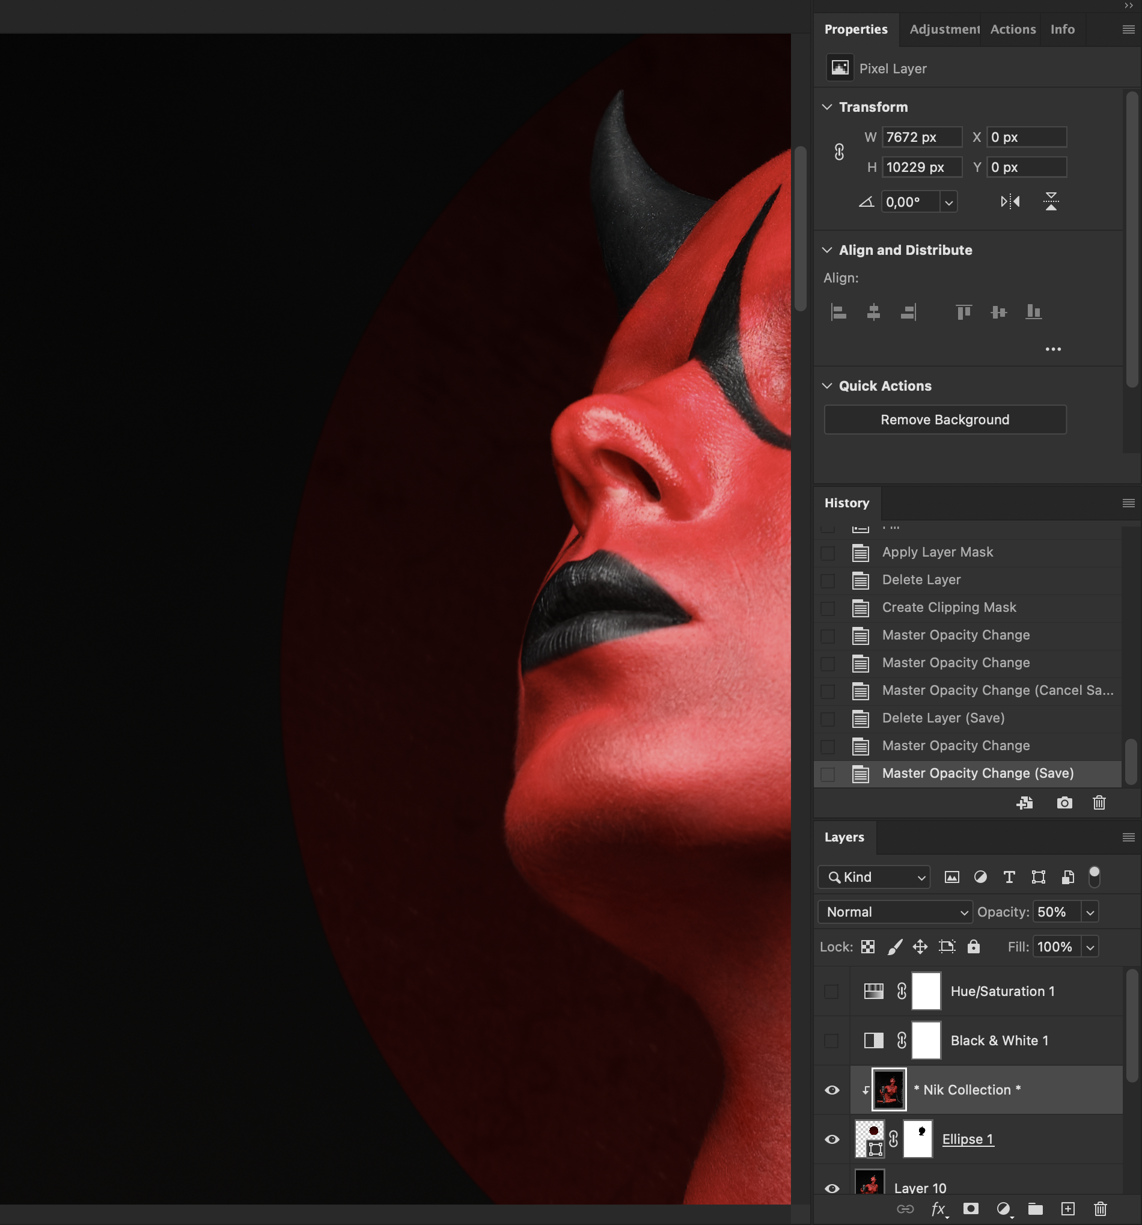Show more align options ellipsis
Image resolution: width=1142 pixels, height=1225 pixels.
pos(1053,349)
